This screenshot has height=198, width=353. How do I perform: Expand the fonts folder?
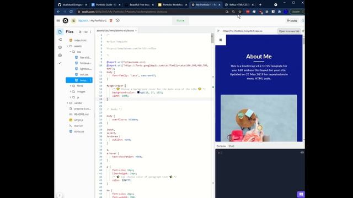[70, 86]
